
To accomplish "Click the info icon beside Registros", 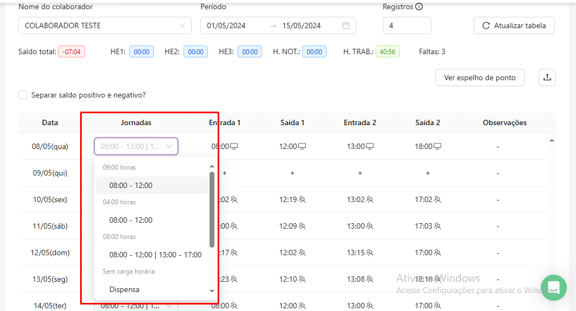I will (419, 7).
